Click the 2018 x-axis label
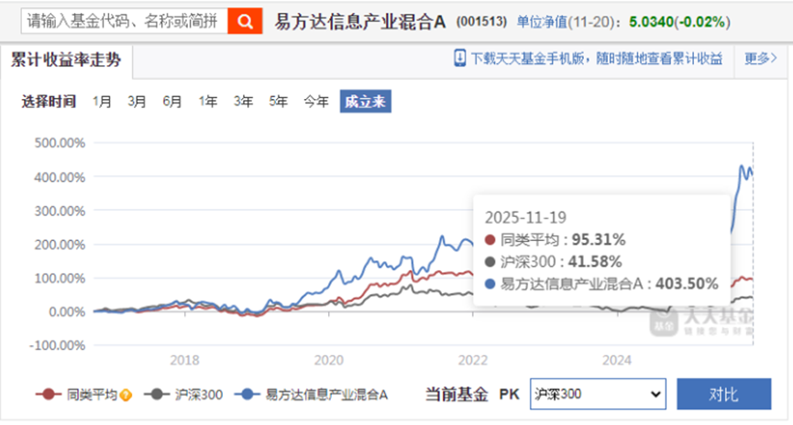Image resolution: width=793 pixels, height=425 pixels. coord(184,360)
